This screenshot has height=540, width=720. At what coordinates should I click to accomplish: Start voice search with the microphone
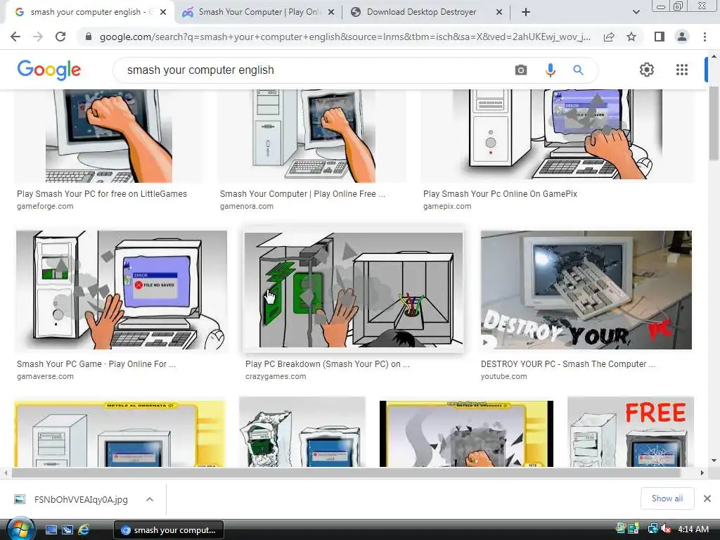550,70
